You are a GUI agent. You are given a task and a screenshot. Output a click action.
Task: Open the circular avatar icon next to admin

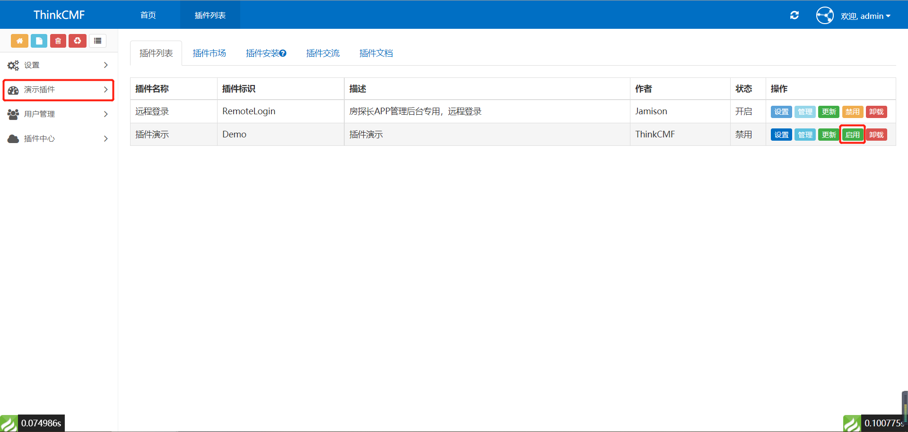tap(825, 15)
